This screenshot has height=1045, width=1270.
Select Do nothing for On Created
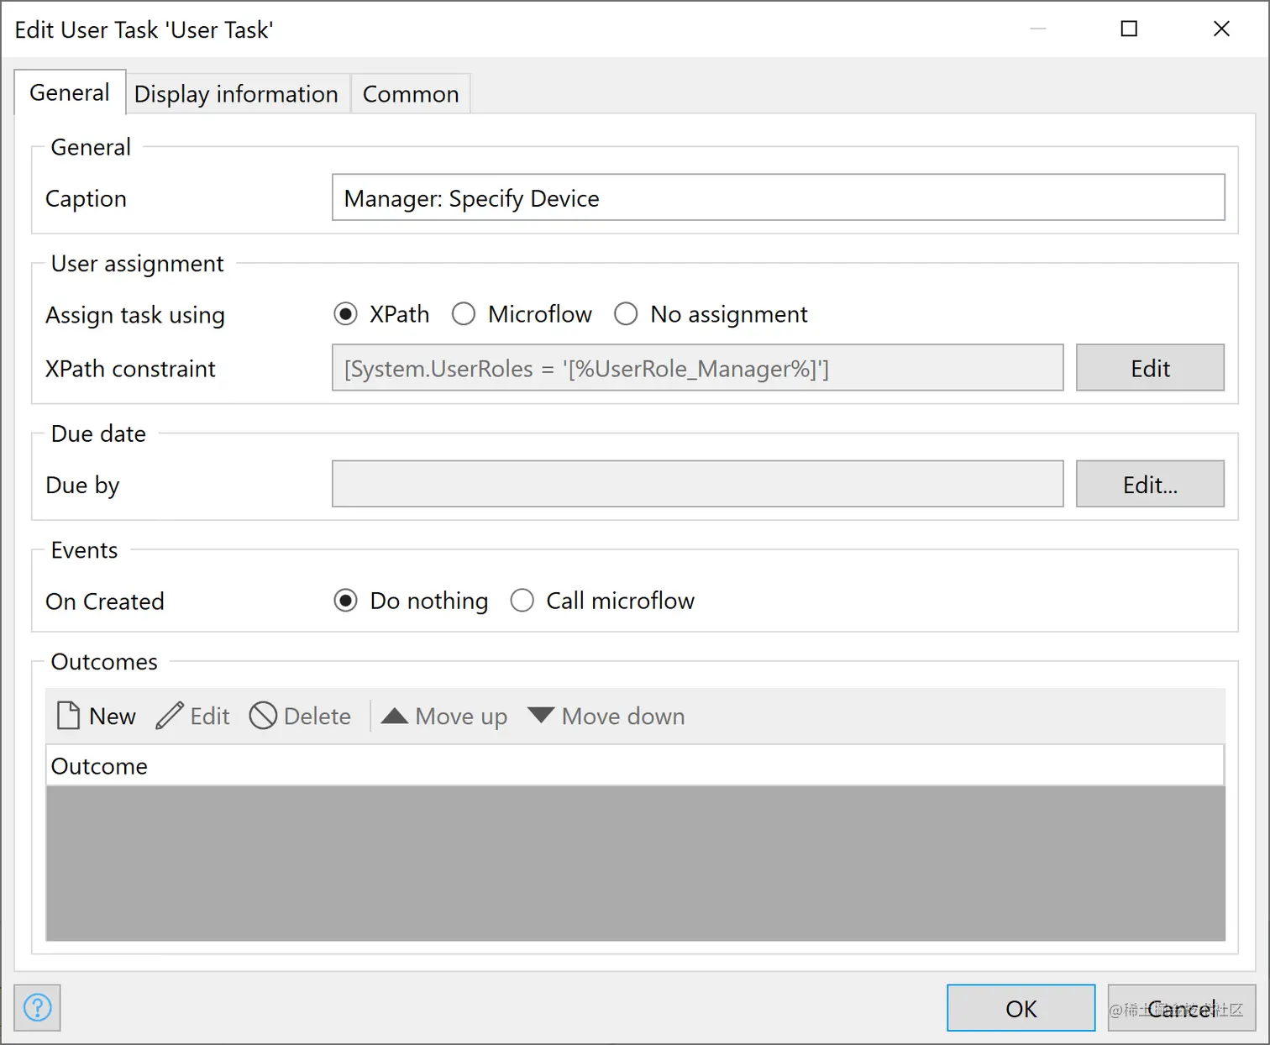tap(345, 601)
